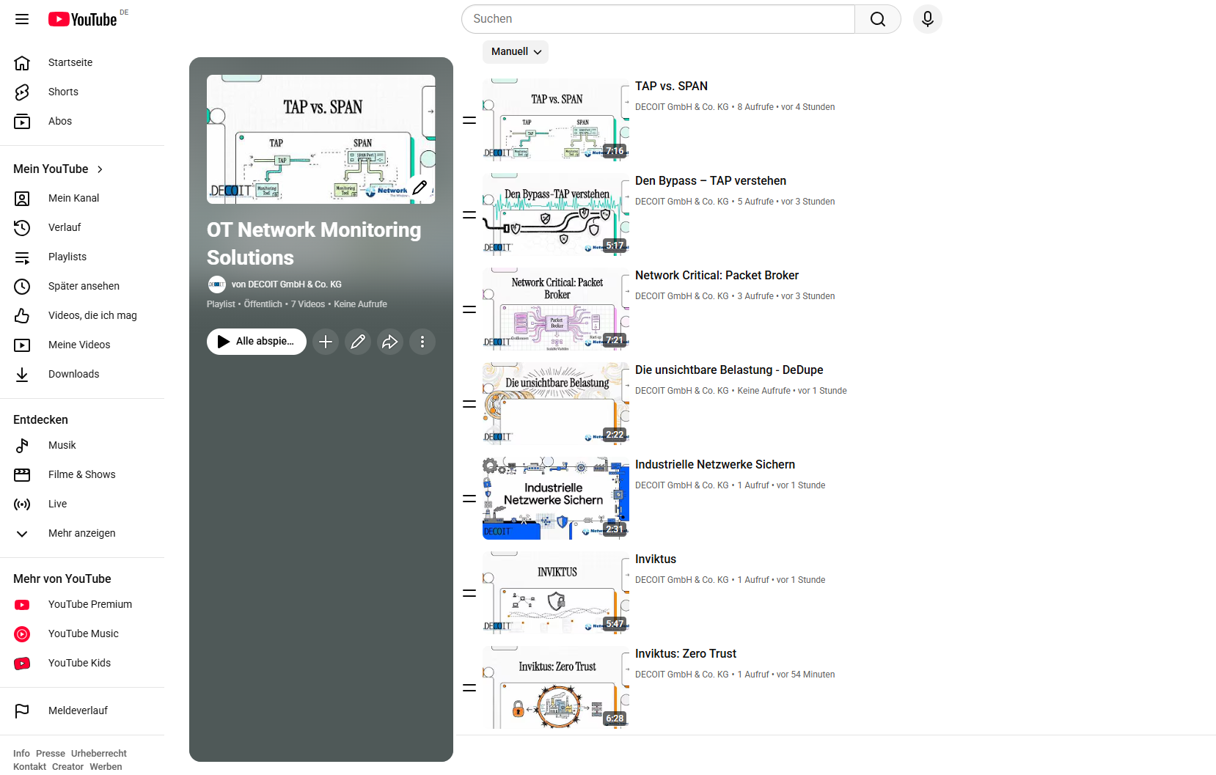Viewport: 1216px width, 775px height.
Task: Grab reorder handle for TAP vs. SPAN
Action: tap(469, 120)
